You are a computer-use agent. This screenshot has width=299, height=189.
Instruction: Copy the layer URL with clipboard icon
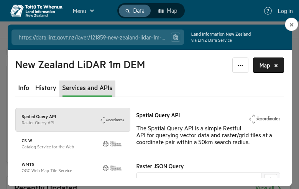(x=176, y=37)
